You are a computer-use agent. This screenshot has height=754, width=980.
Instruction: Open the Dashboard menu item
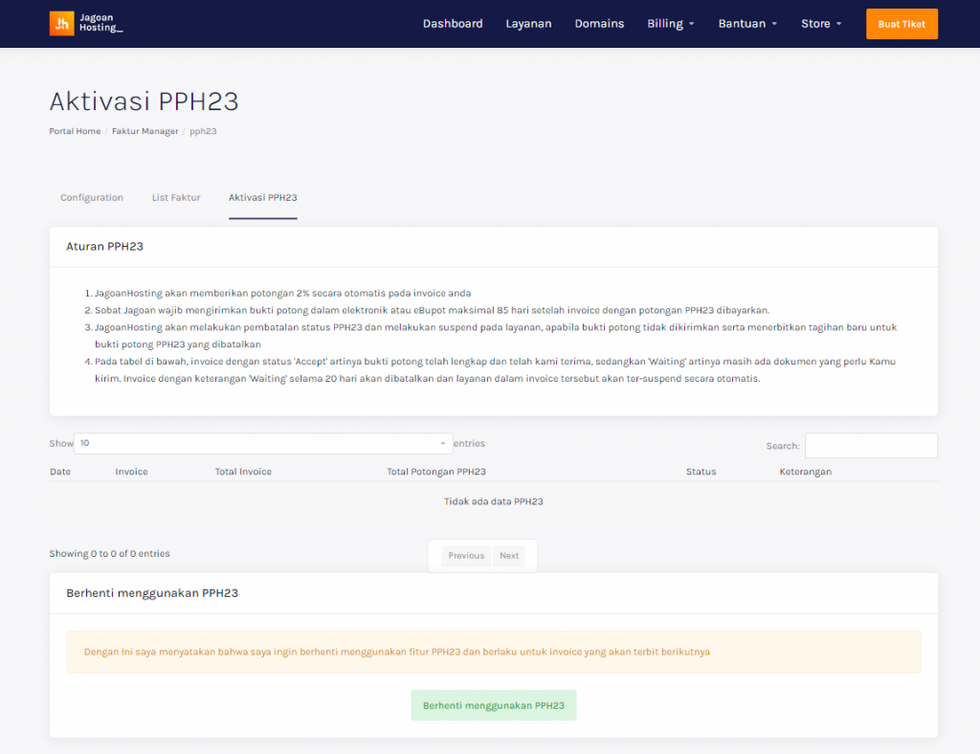pos(453,24)
